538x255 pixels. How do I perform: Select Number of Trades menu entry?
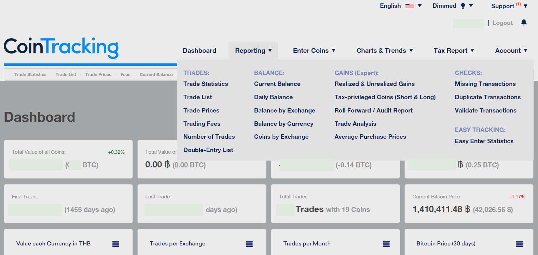209,137
